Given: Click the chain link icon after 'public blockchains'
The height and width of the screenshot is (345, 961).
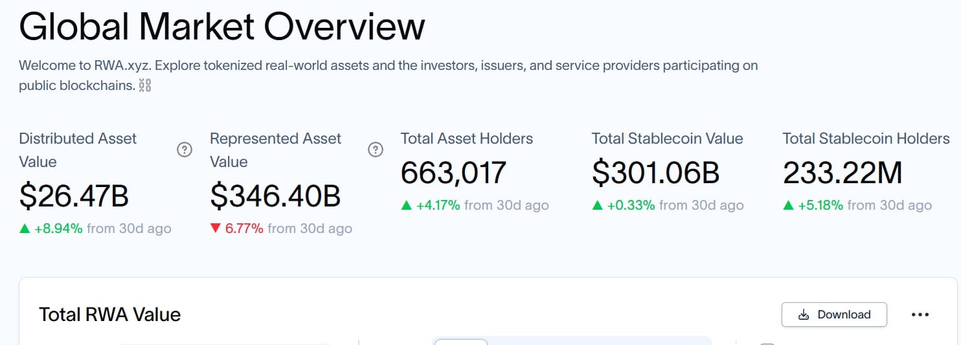Looking at the screenshot, I should (145, 85).
